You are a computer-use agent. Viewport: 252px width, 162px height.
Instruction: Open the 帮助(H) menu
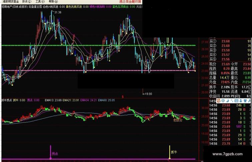tap(53, 2)
